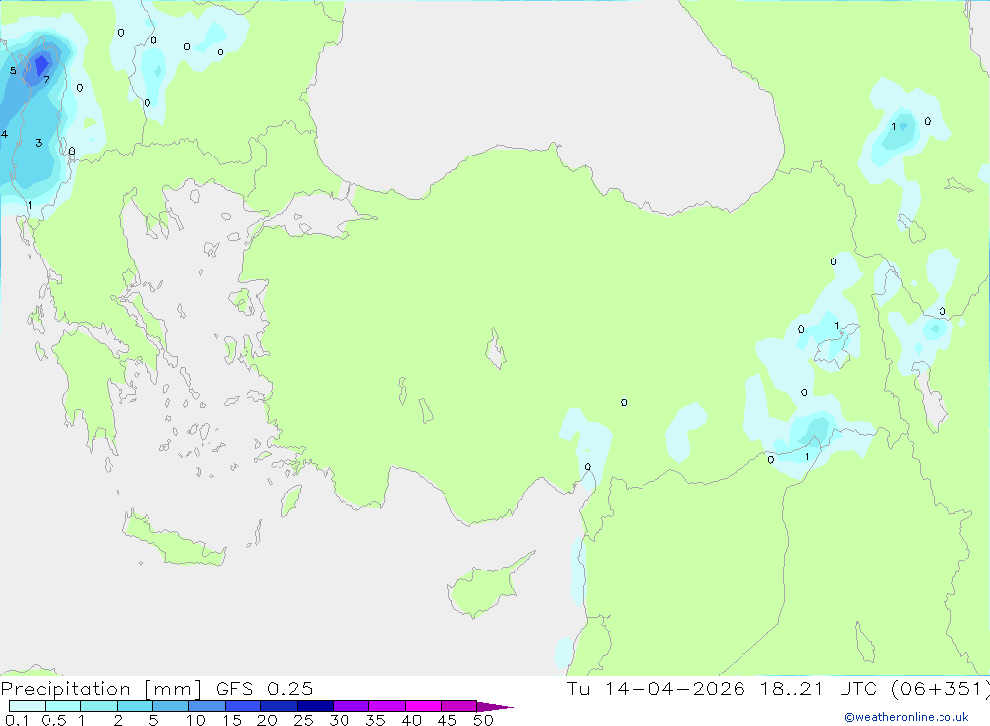Click the '7' precipitation value on map
The image size is (990, 726).
[x=47, y=79]
